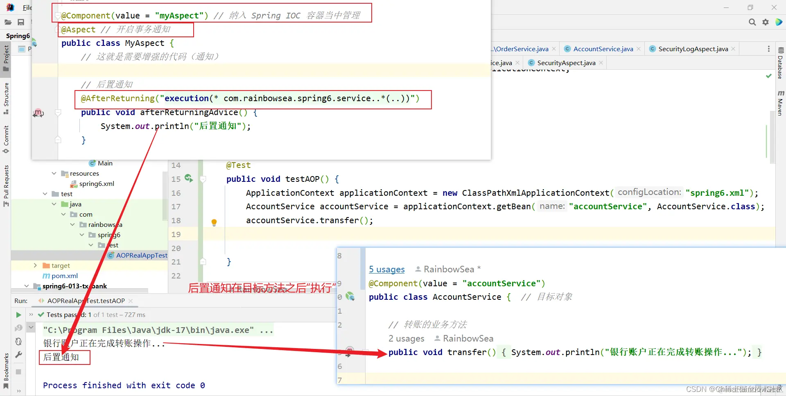Rerun the test with green play icon
The height and width of the screenshot is (396, 786).
point(18,315)
